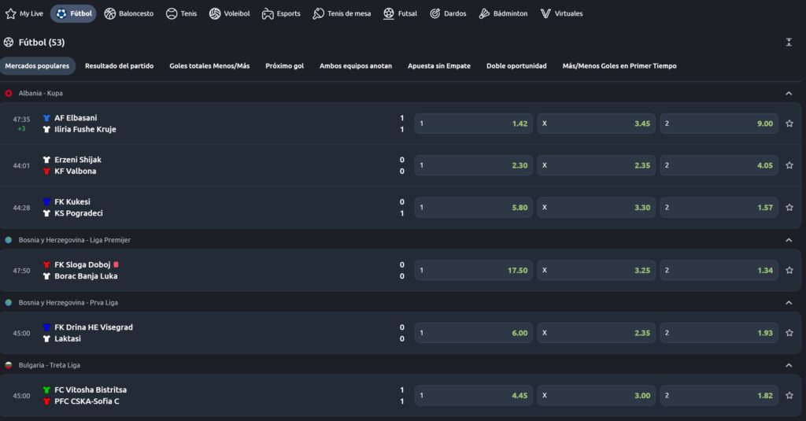Collapse the Bulgaria - Treta Liga section
806x421 pixels.
pos(789,365)
